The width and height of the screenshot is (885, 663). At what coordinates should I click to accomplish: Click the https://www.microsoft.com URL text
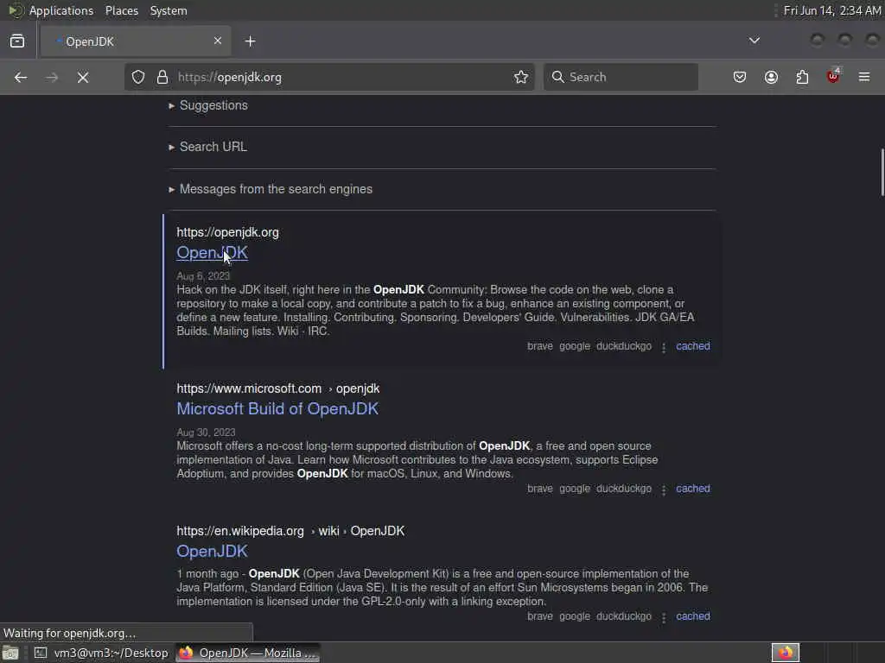(249, 388)
